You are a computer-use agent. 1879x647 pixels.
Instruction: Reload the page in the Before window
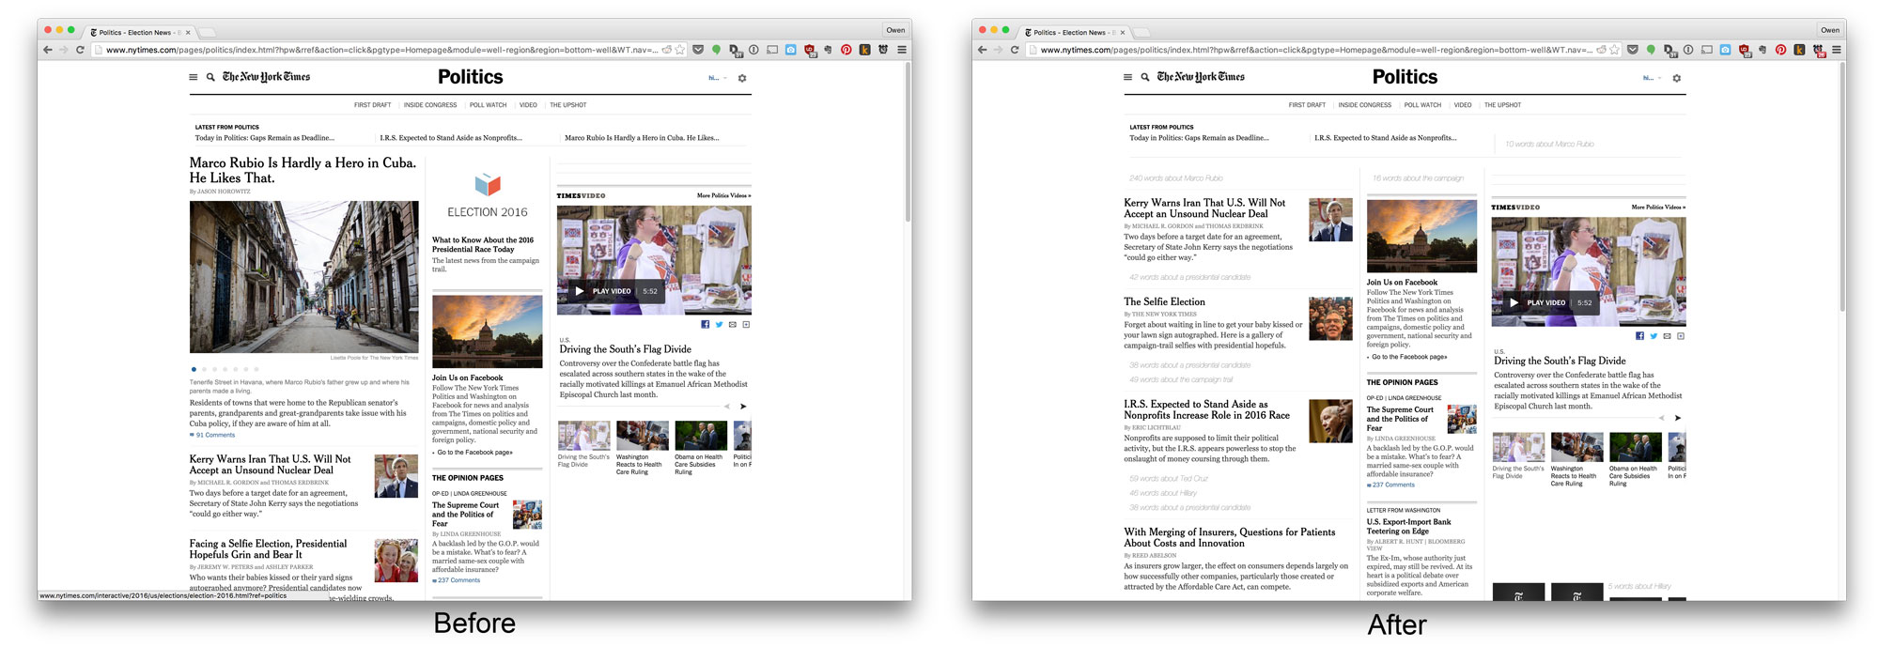80,50
